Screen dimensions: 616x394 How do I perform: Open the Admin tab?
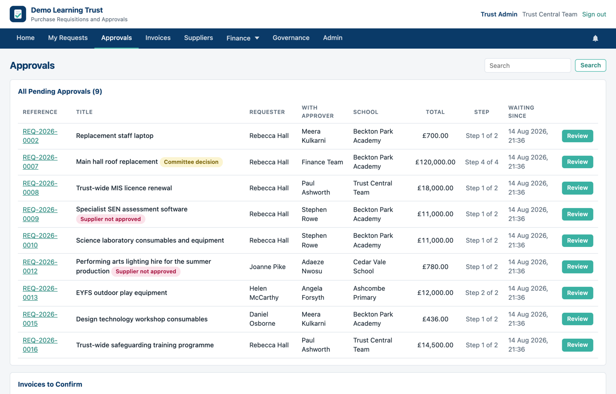333,38
